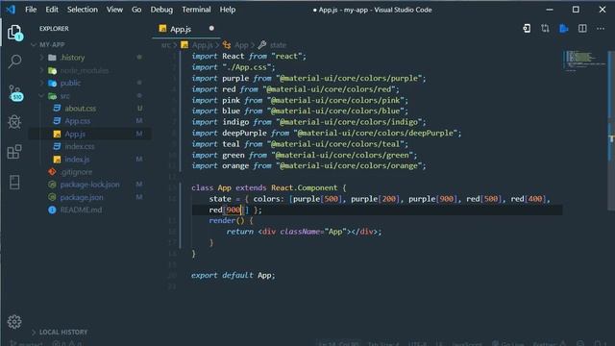Open the Manage gear icon
615x346 pixels.
point(14,322)
